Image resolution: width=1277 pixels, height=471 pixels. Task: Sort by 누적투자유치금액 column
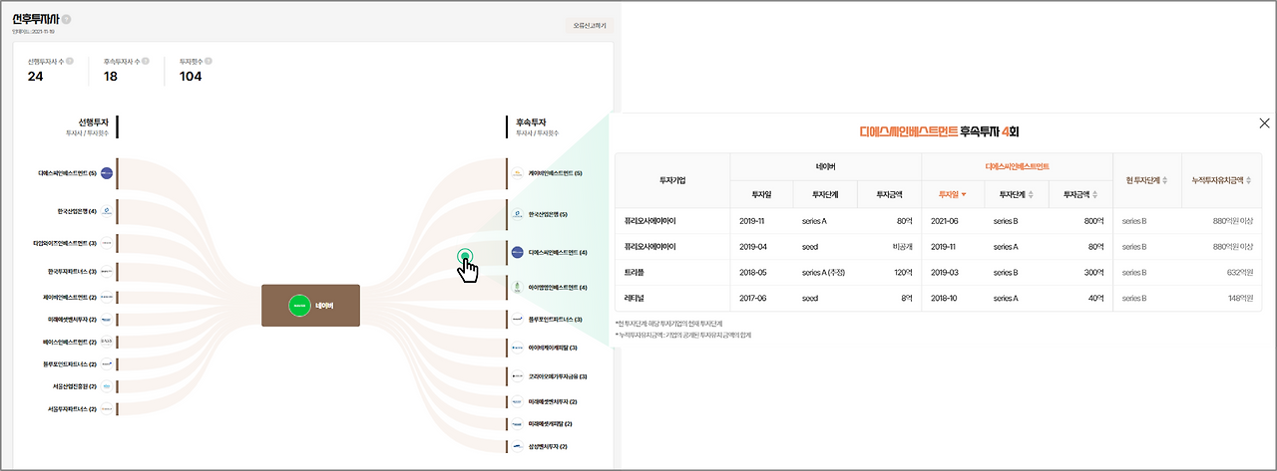coord(1221,180)
